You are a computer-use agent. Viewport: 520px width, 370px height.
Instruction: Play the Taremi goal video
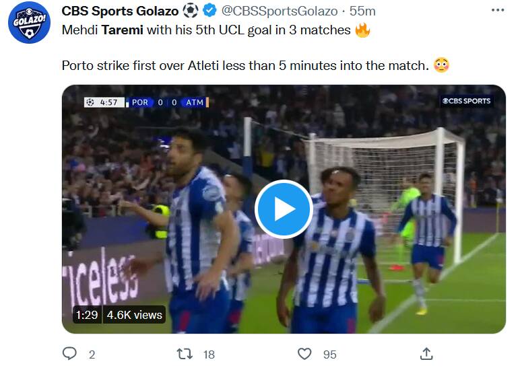[284, 209]
